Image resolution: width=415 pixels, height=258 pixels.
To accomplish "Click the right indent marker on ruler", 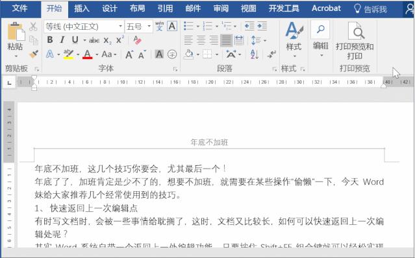I will (384, 86).
